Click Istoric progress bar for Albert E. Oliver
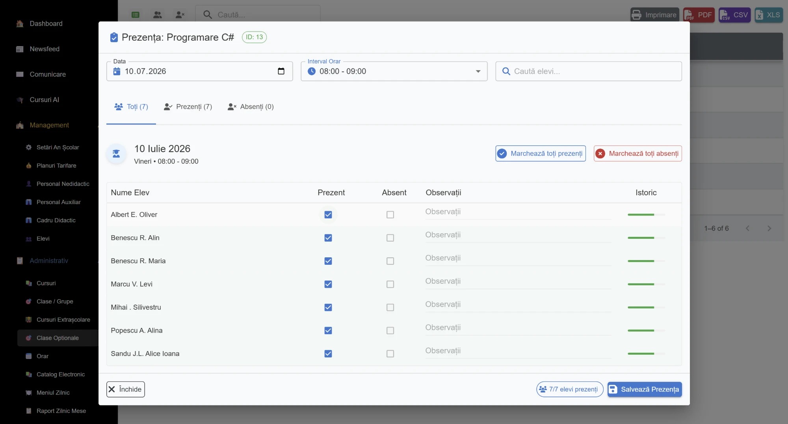Screen dimensions: 788x424 pyautogui.click(x=646, y=215)
